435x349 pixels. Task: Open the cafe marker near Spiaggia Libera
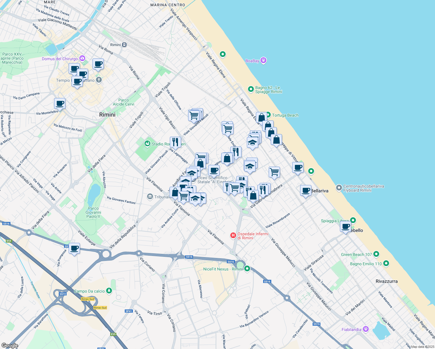pos(345,227)
